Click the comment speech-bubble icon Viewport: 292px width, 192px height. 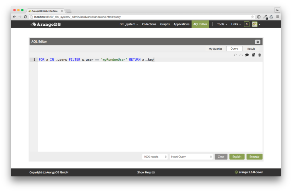[x=247, y=55]
